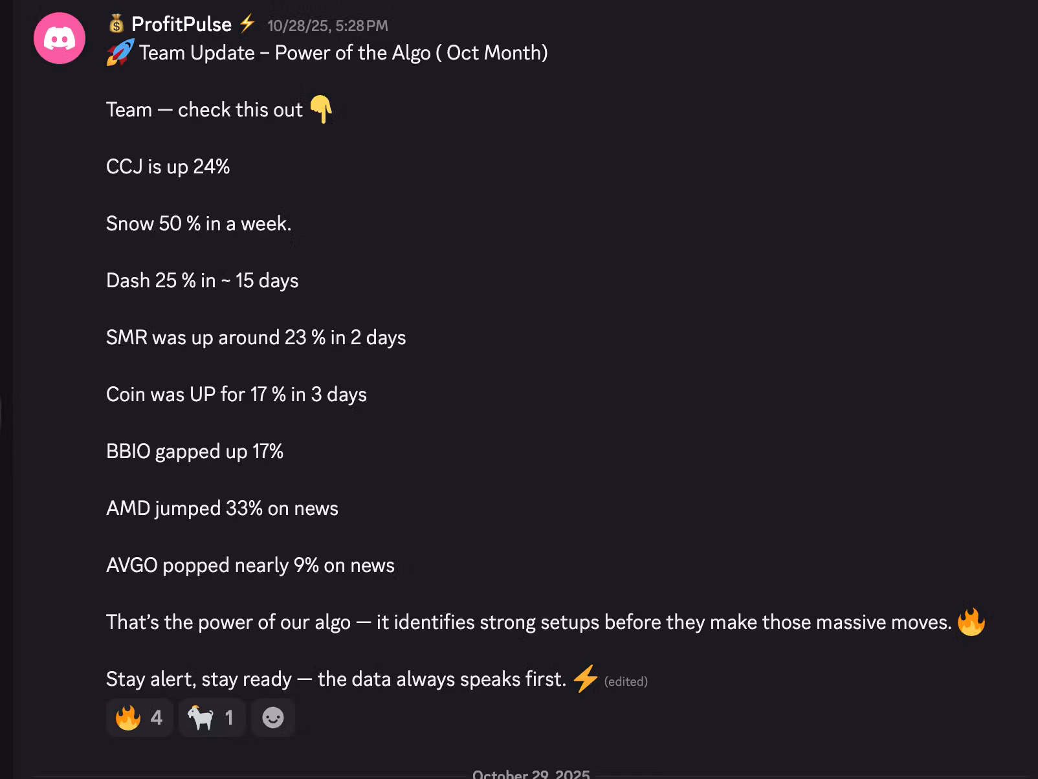Click the pointing-down hand emoji
Screen dimensions: 1038x779
click(321, 109)
